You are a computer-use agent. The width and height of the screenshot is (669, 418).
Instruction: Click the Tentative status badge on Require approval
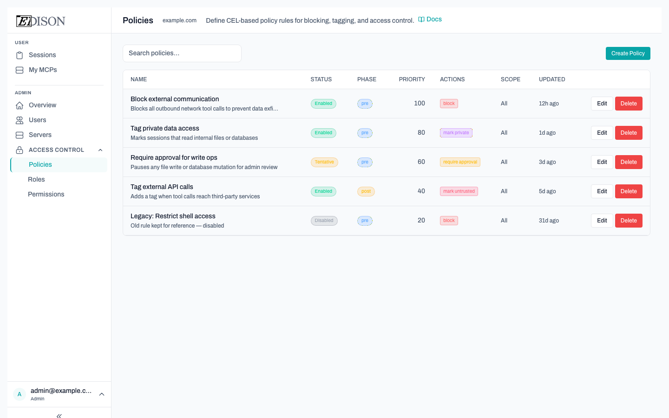(x=324, y=162)
